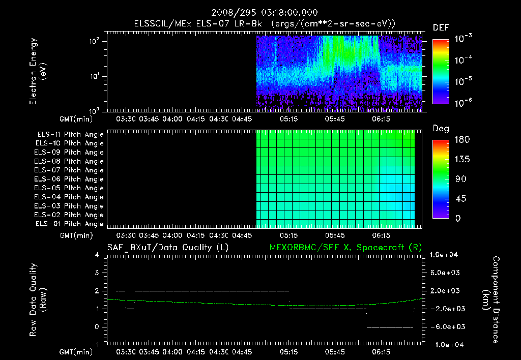This screenshot has height=360, width=521.
Task: Click the 6.0e+03 right axis value
Action: pos(445,273)
